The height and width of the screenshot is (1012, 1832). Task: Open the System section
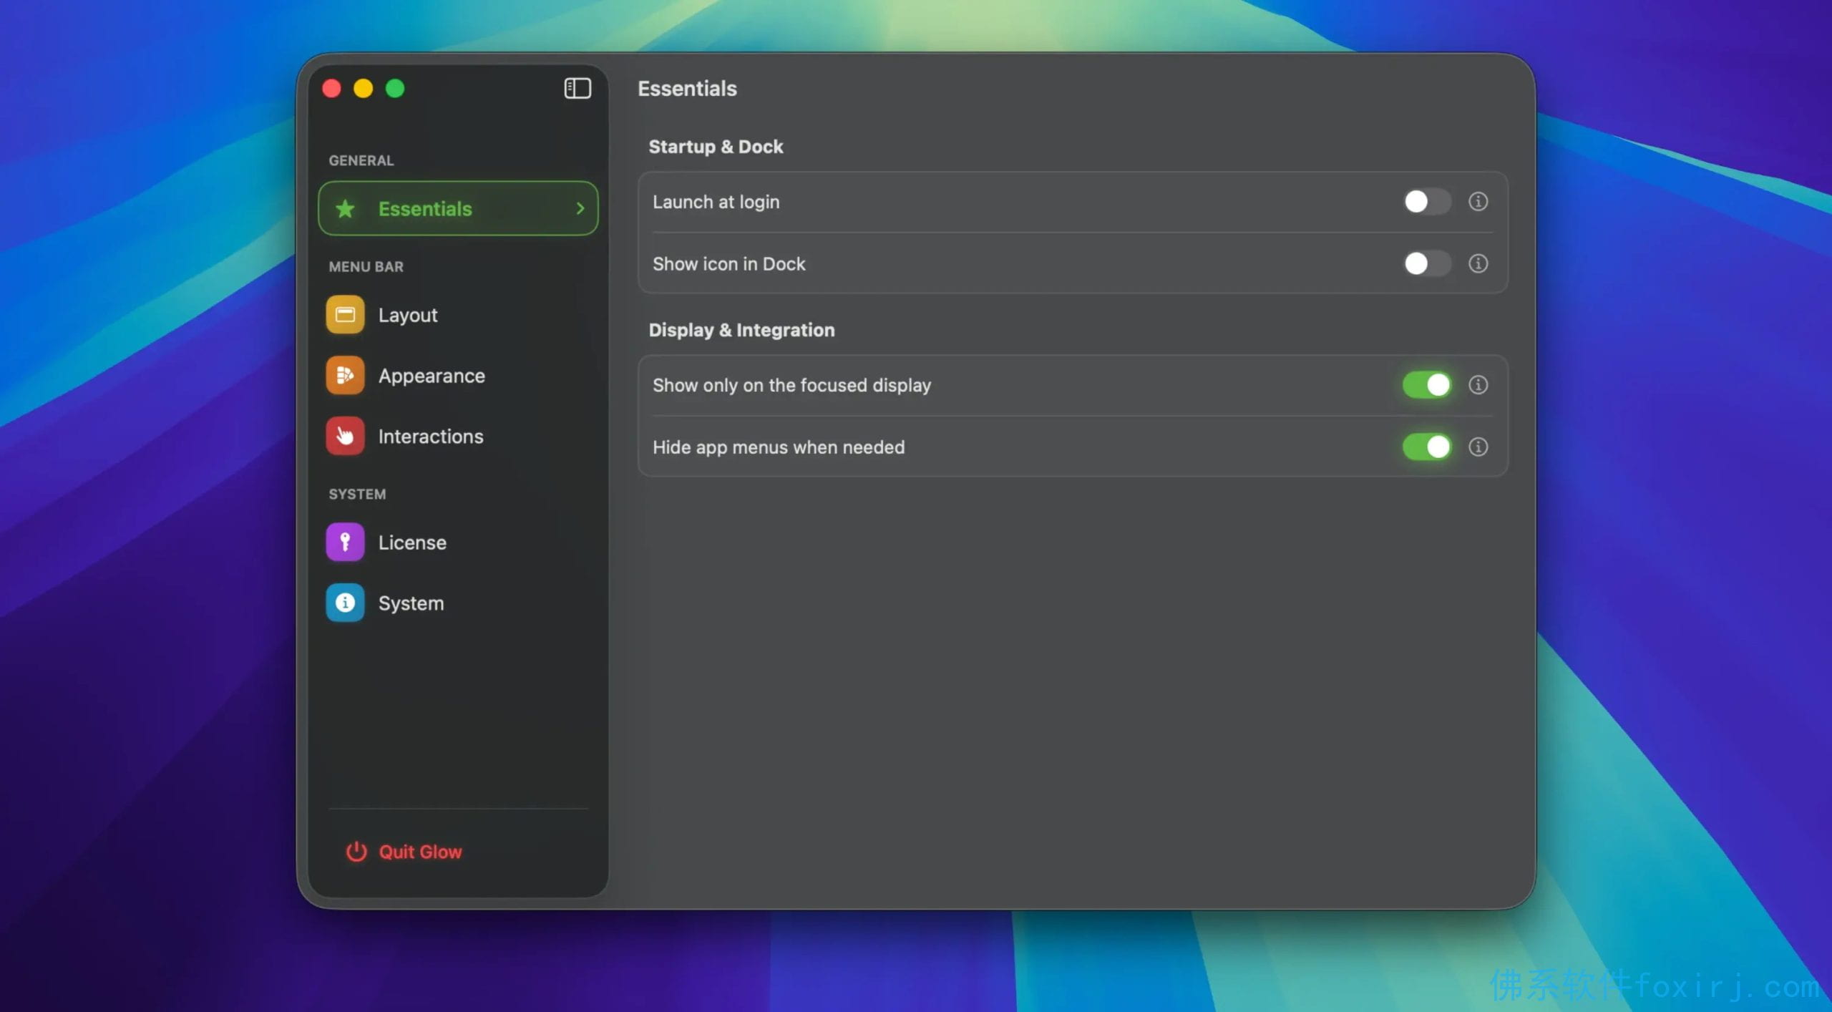(x=458, y=603)
